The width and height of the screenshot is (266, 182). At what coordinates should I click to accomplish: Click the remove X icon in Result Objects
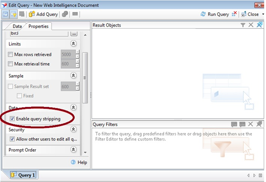tap(251, 25)
